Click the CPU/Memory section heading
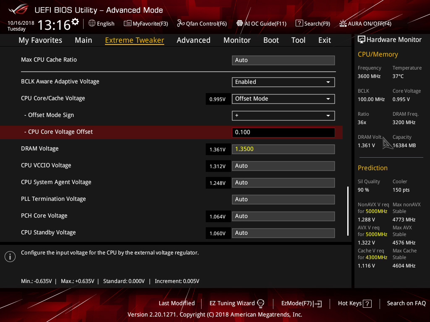Image resolution: width=430 pixels, height=322 pixels. pyautogui.click(x=378, y=54)
